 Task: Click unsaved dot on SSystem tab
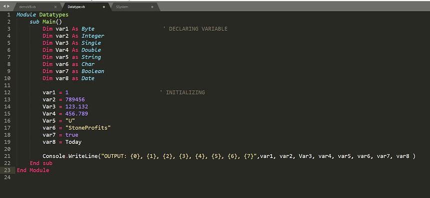tap(152, 7)
